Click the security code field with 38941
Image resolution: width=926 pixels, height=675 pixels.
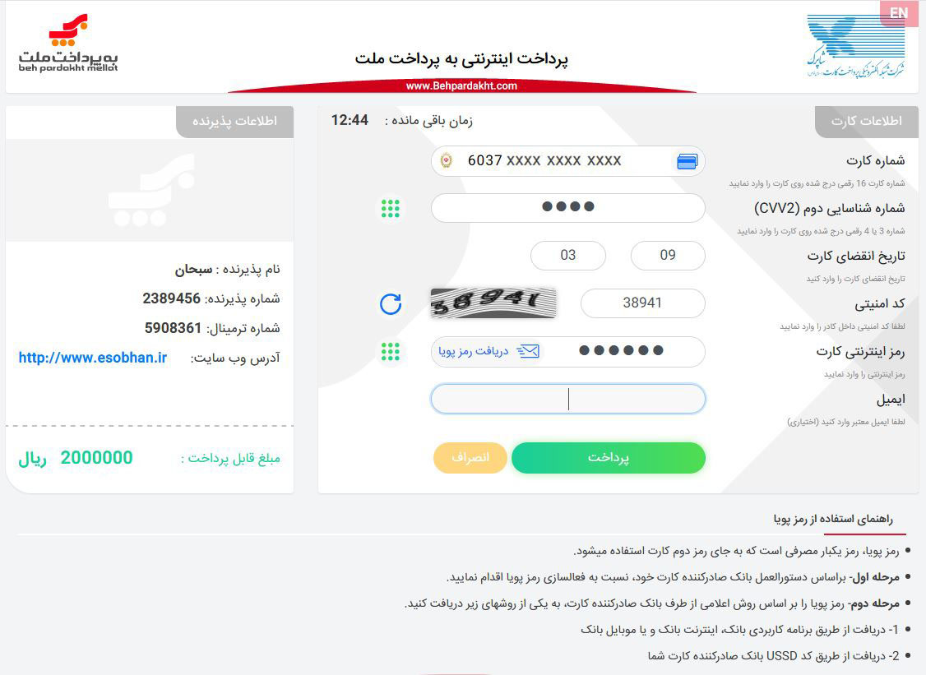[x=642, y=303]
